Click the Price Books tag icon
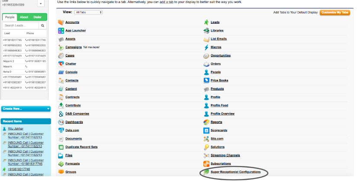The image size is (357, 182). click(206, 80)
